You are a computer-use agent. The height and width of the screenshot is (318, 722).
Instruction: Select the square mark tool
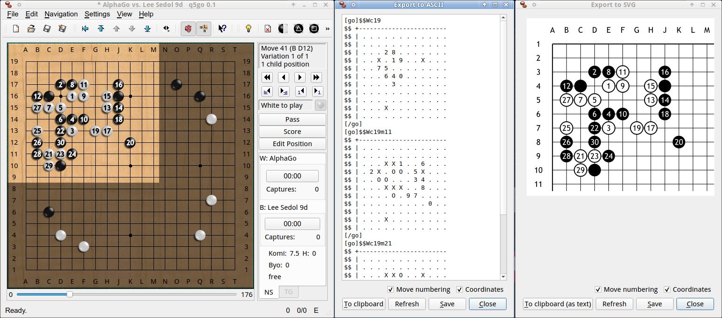pos(314,29)
